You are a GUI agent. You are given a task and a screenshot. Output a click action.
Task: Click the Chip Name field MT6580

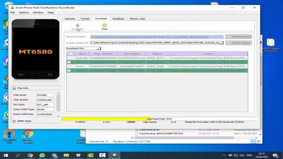(x=45, y=95)
